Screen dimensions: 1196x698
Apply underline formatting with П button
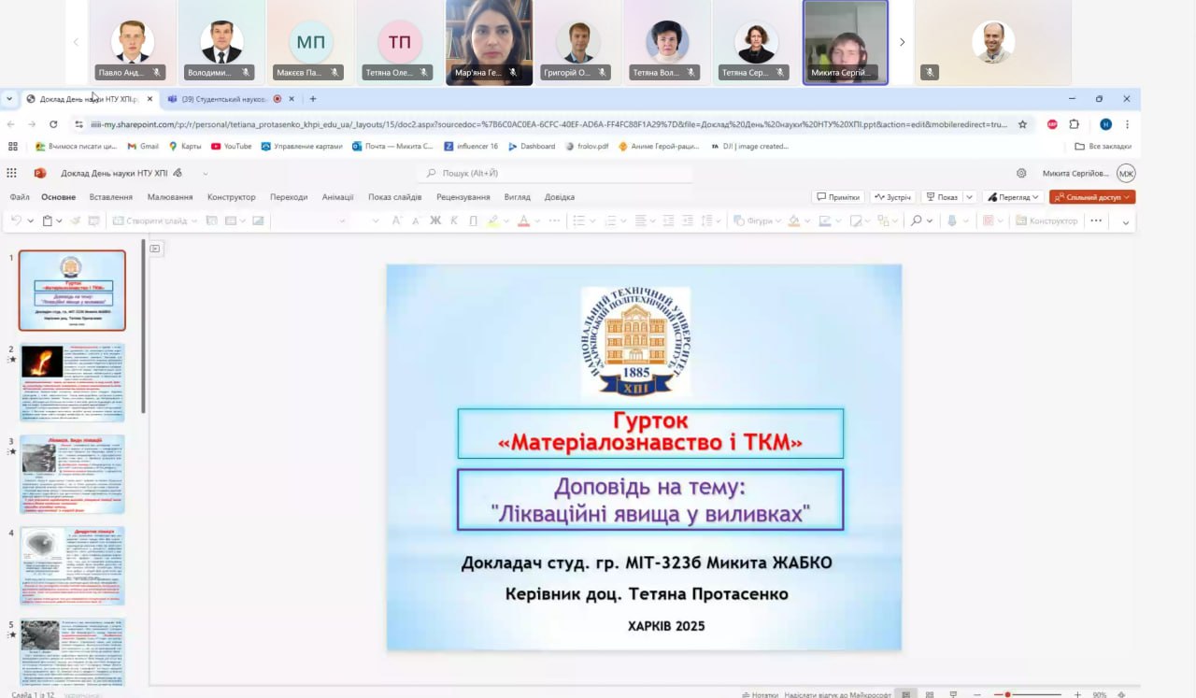point(473,221)
